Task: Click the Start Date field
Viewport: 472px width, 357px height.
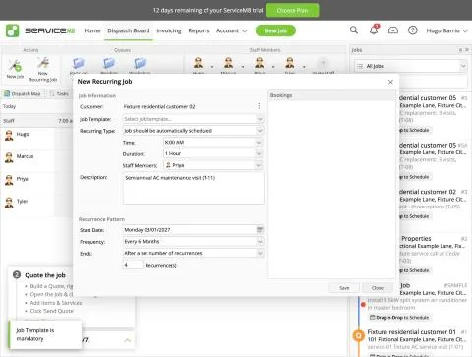Action: tap(190, 230)
